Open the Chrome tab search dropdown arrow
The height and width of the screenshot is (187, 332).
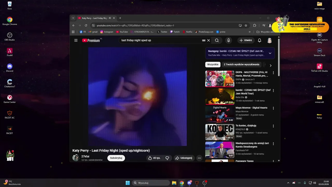(x=73, y=18)
